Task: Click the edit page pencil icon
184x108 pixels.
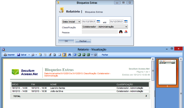Action: point(50,55)
